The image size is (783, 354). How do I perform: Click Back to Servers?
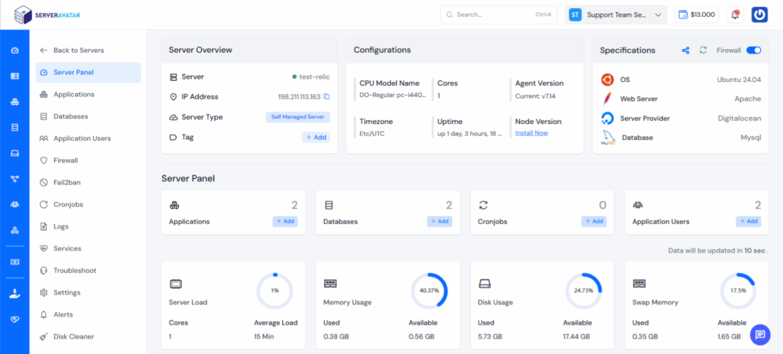click(x=78, y=50)
